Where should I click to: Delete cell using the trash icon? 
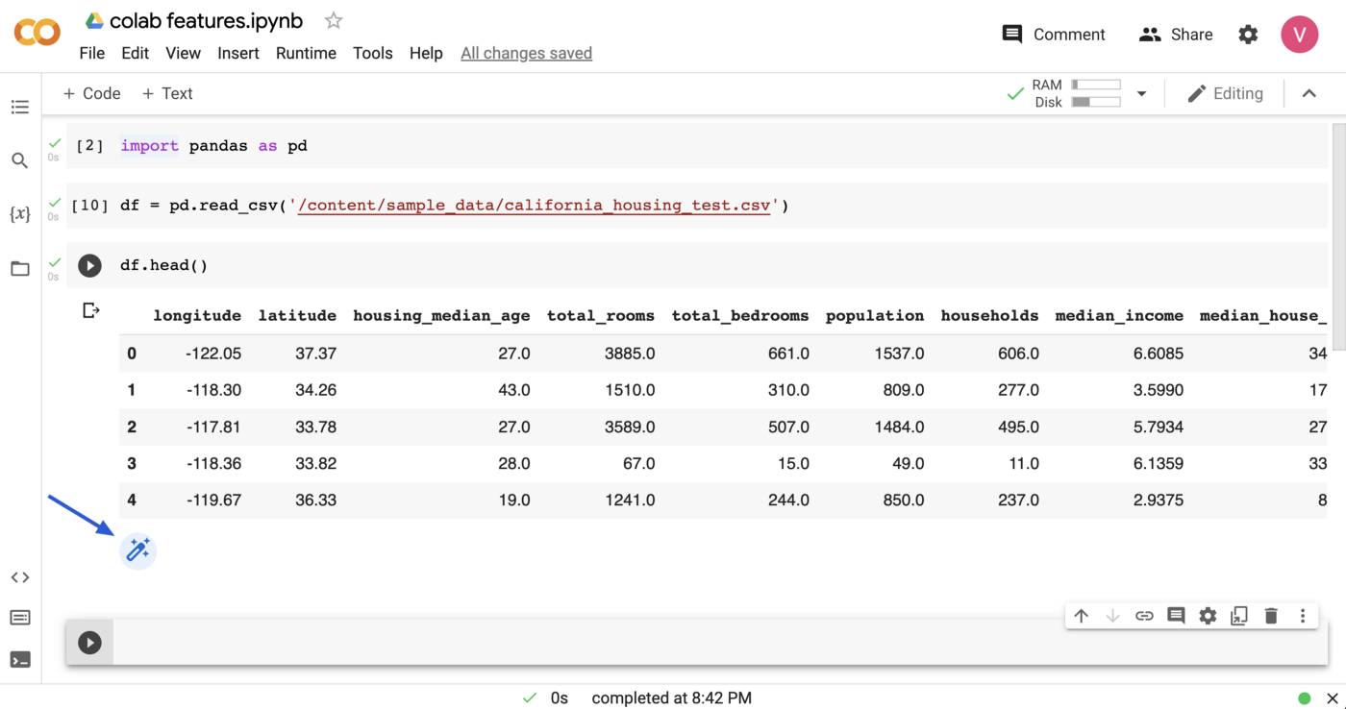tap(1271, 616)
